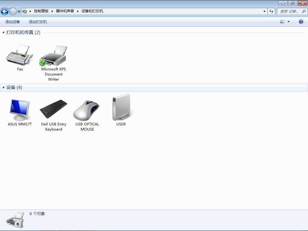Go back with the blue arrow button
The width and height of the screenshot is (308, 231).
[x=5, y=12]
